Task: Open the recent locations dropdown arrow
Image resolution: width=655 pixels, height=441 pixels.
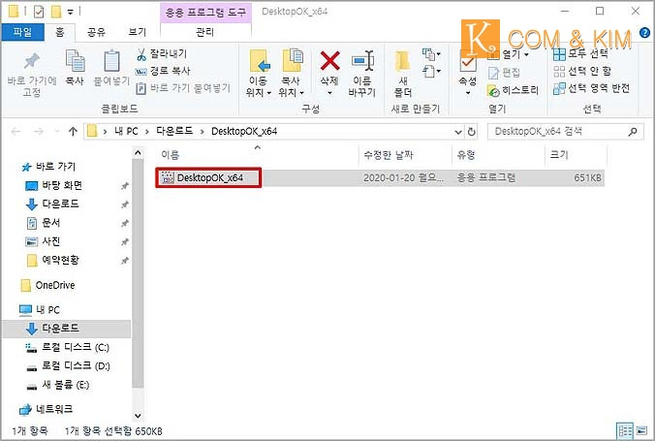Action: coord(57,132)
